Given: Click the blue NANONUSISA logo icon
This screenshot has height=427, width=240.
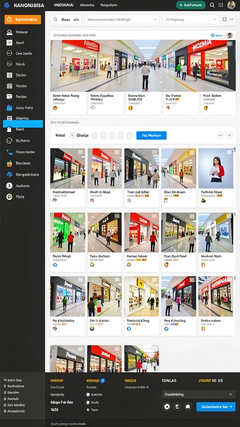Looking at the screenshot, I should tap(7, 5).
